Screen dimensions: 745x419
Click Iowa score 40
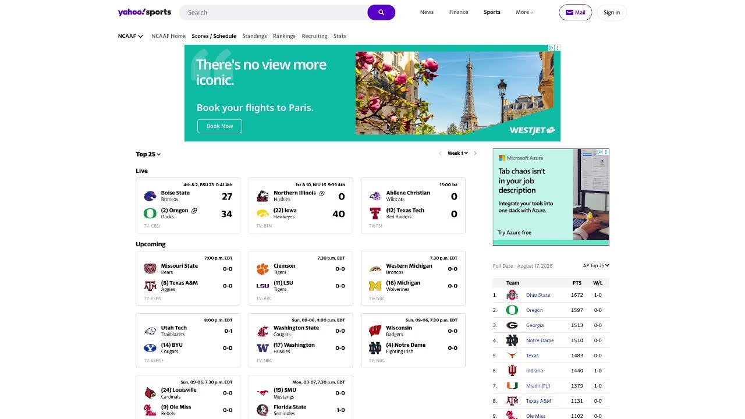(339, 214)
